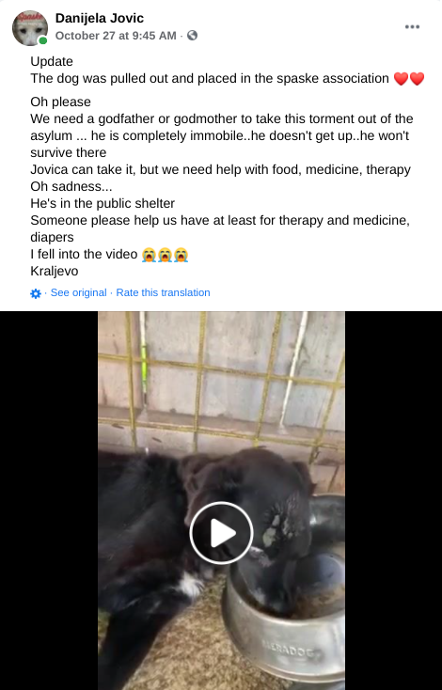The width and height of the screenshot is (442, 690).
Task: Click the second red heart emoji
Action: pos(417,79)
